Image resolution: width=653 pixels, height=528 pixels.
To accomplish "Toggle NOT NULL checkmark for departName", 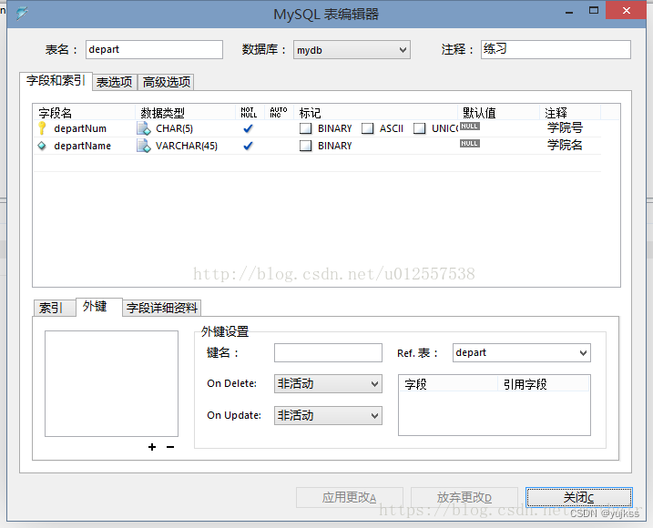I will [x=248, y=146].
